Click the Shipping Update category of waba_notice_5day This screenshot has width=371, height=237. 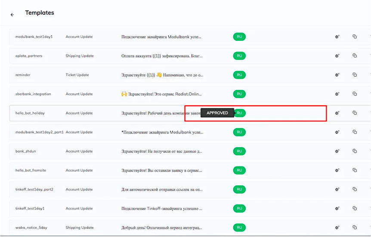point(80,228)
